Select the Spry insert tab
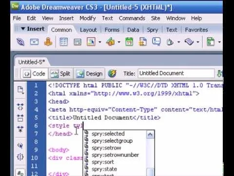 (153, 30)
